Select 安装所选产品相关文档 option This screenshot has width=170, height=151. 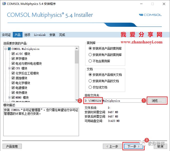point(90,75)
